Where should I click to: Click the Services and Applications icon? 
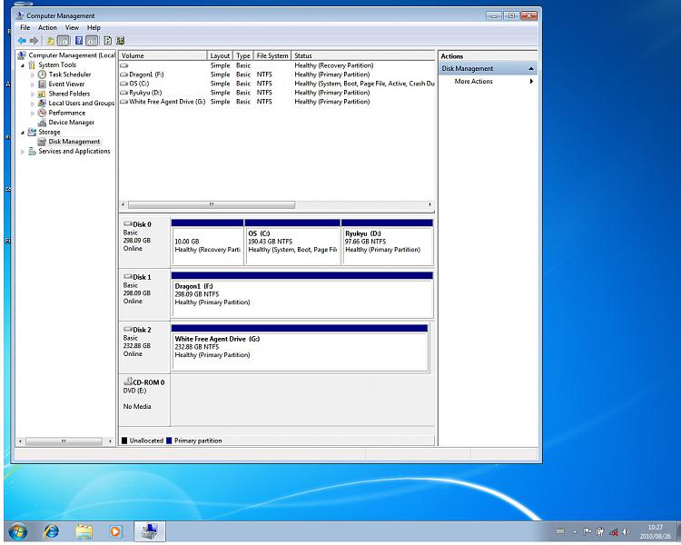point(32,151)
